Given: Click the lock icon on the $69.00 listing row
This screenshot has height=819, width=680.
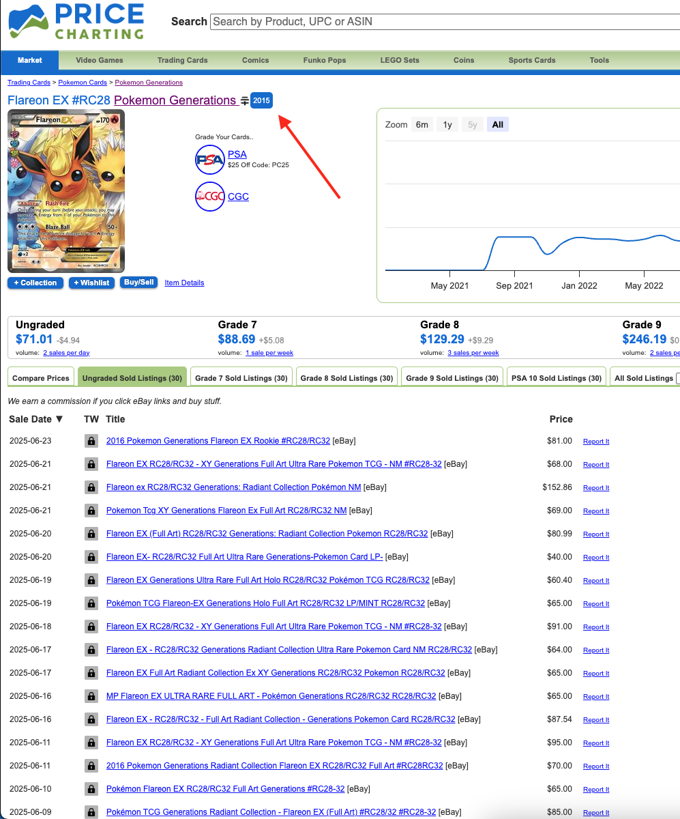Looking at the screenshot, I should (91, 511).
